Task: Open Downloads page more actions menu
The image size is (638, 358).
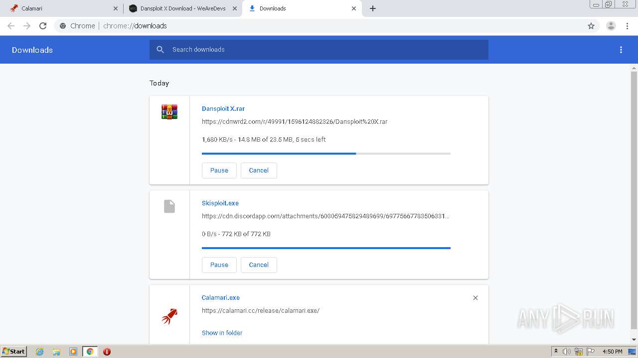Action: [x=621, y=50]
